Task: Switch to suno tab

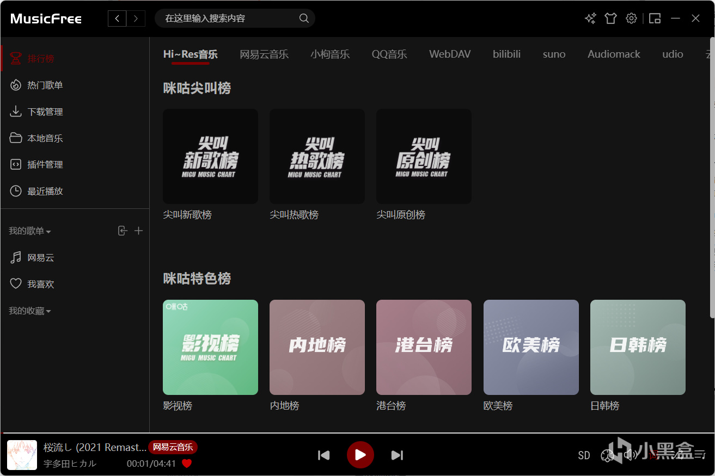Action: (x=554, y=54)
